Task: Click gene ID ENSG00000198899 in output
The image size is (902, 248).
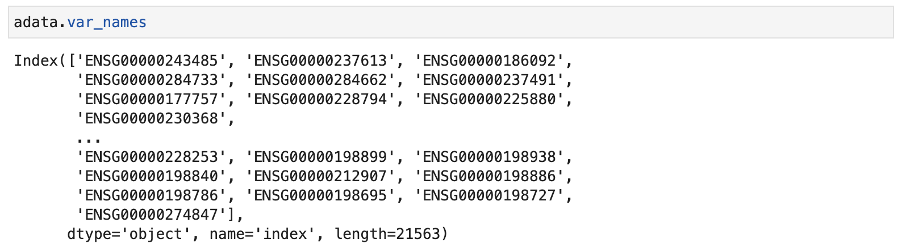Action: [320, 157]
